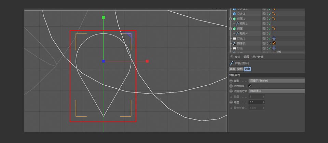Open the 点插值方式 dropdown

(x=276, y=91)
